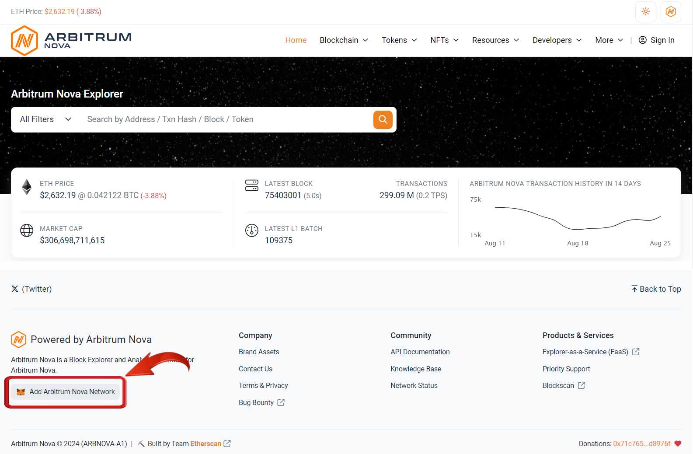Expand the Developers menu
This screenshot has width=693, height=454.
tap(557, 40)
